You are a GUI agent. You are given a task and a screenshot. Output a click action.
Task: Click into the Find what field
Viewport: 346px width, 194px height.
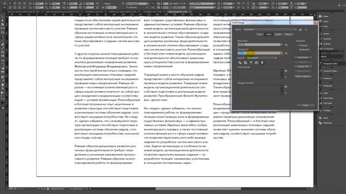coord(259,45)
